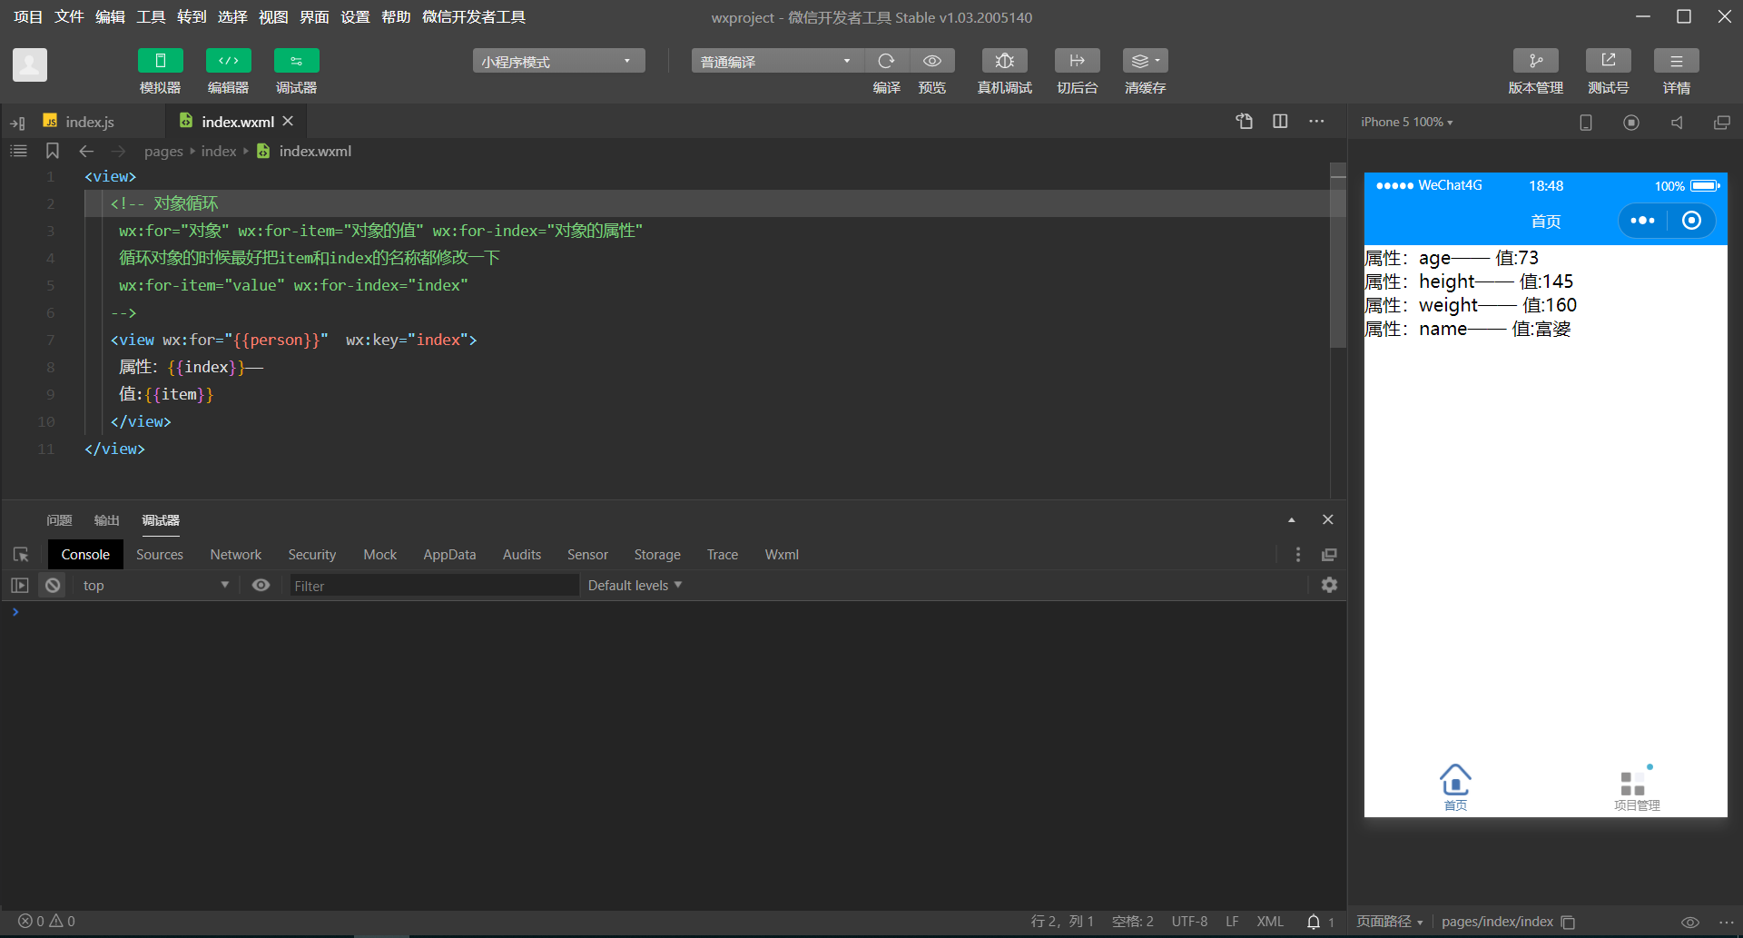Image resolution: width=1743 pixels, height=938 pixels.
Task: Open the 普通编译 compile mode dropdown
Action: coord(777,61)
